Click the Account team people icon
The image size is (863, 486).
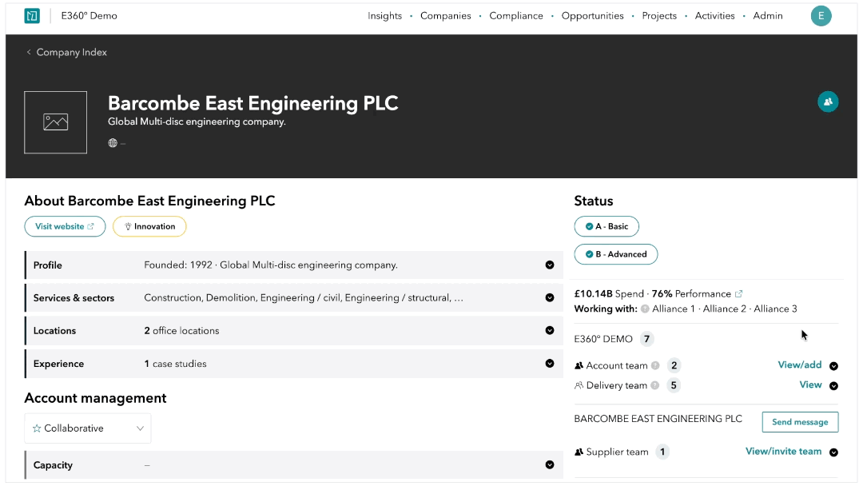(x=579, y=365)
